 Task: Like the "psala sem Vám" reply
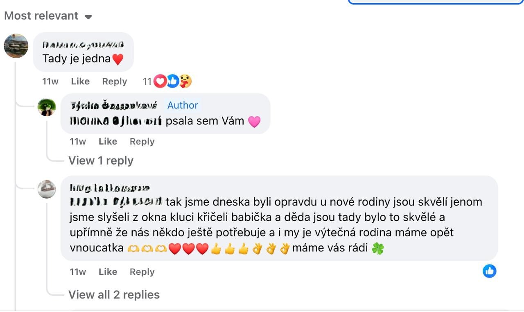tap(108, 141)
